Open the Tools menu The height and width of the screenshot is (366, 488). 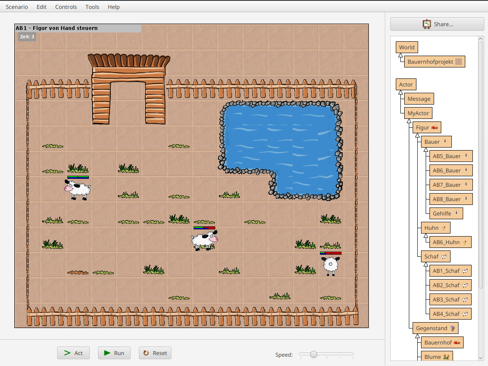click(92, 7)
